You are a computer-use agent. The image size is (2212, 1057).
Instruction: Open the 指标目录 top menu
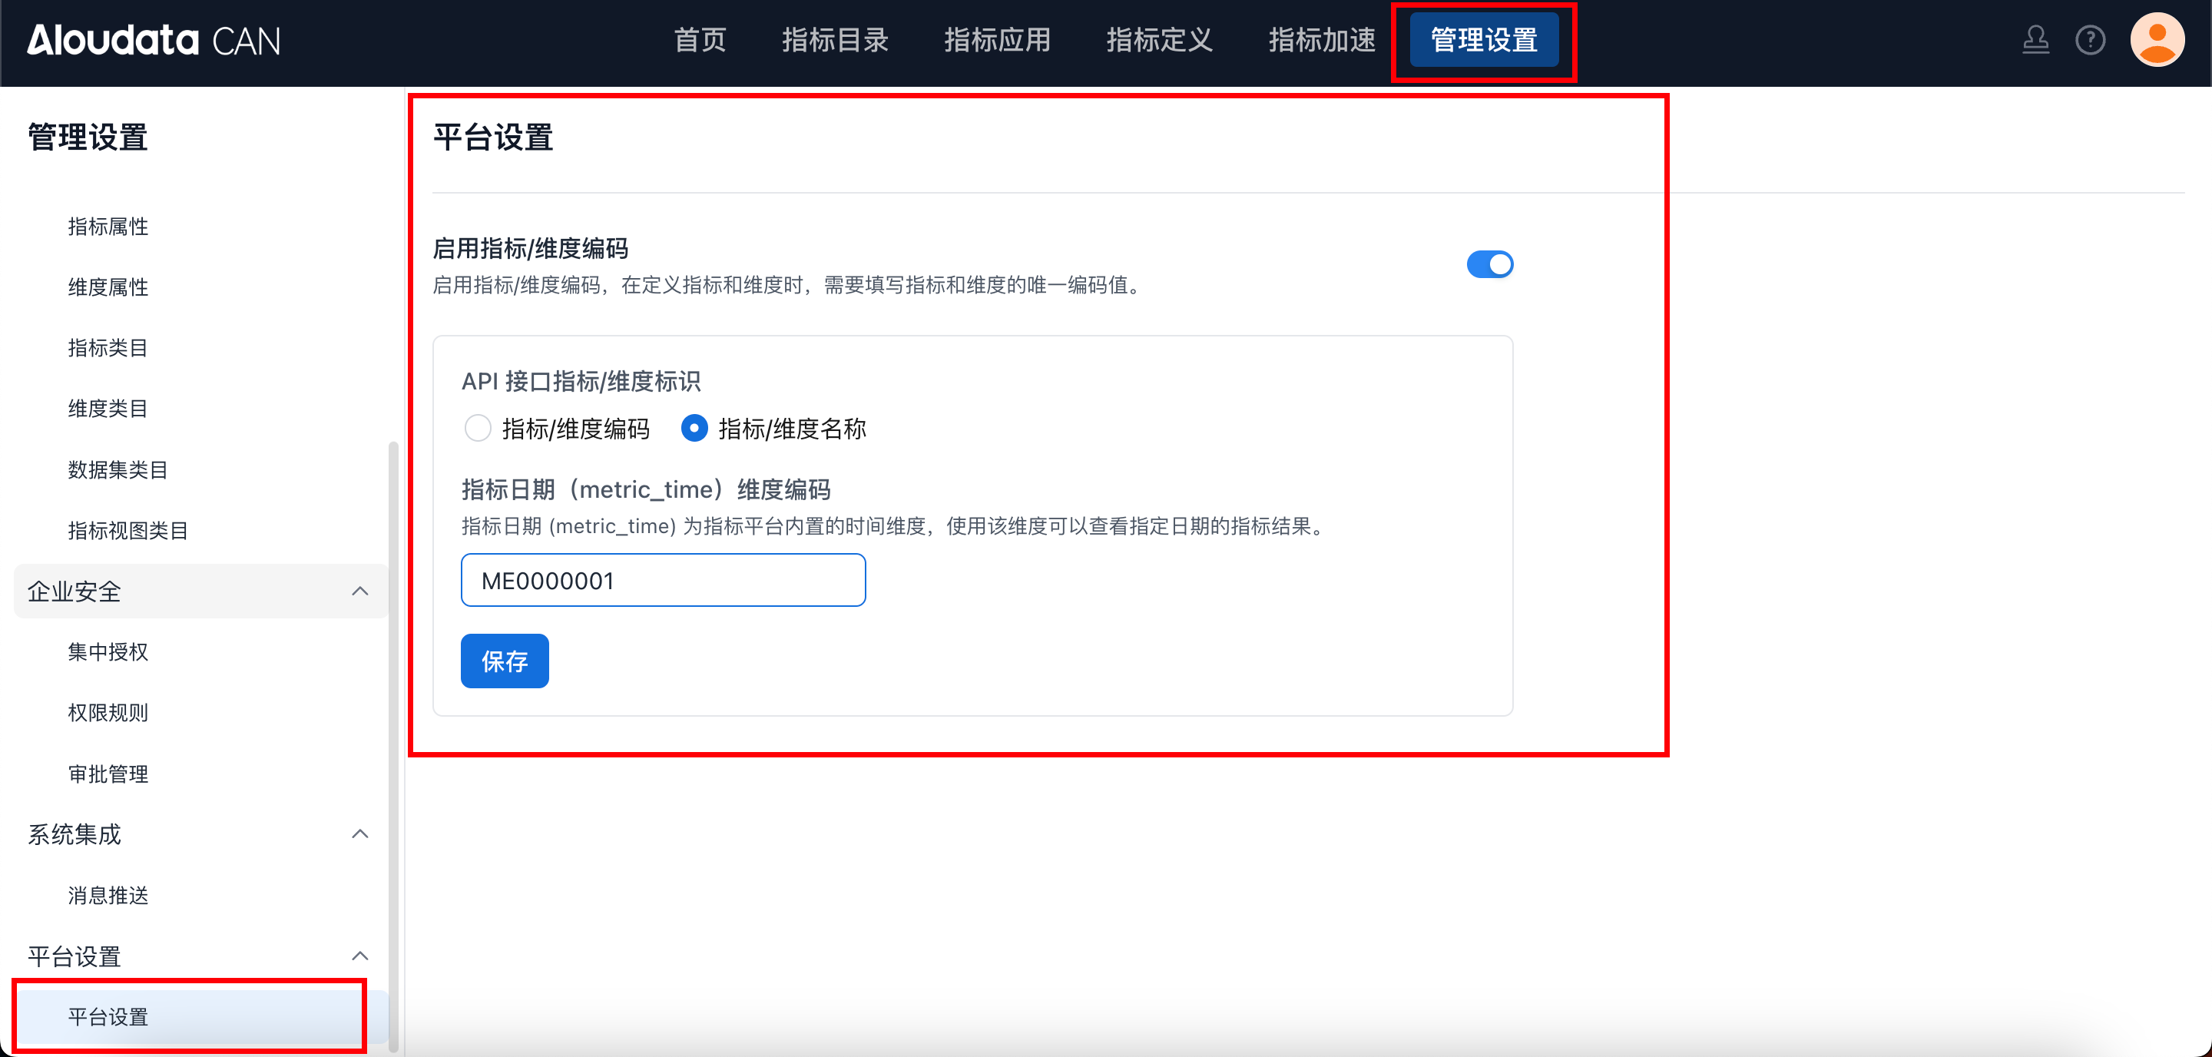835,41
